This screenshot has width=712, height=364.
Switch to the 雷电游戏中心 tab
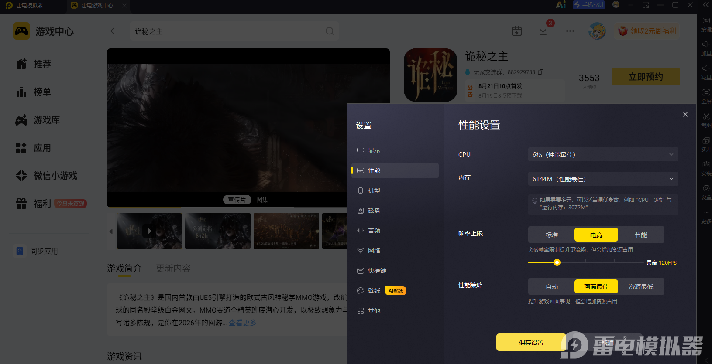click(x=99, y=6)
